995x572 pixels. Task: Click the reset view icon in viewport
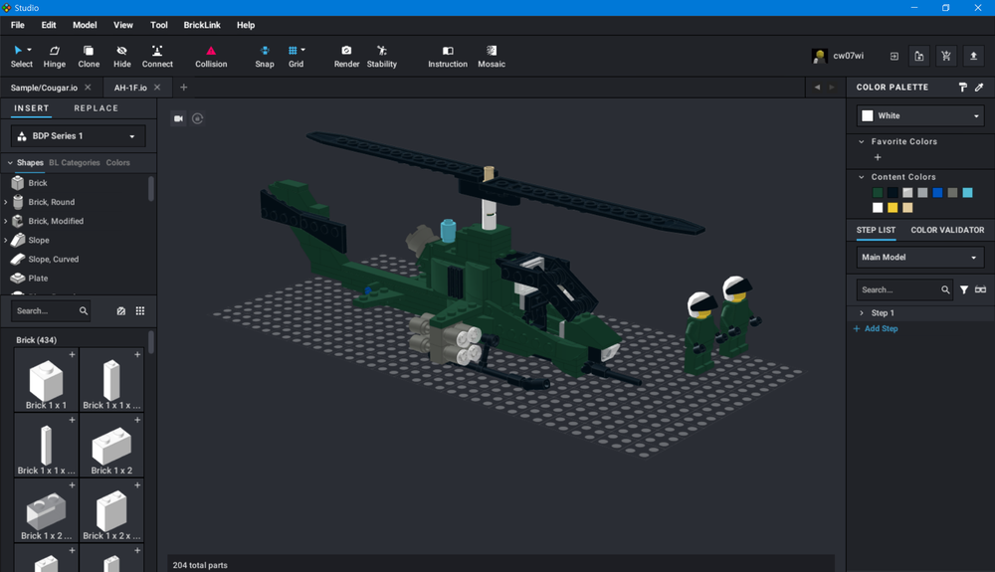click(x=197, y=118)
